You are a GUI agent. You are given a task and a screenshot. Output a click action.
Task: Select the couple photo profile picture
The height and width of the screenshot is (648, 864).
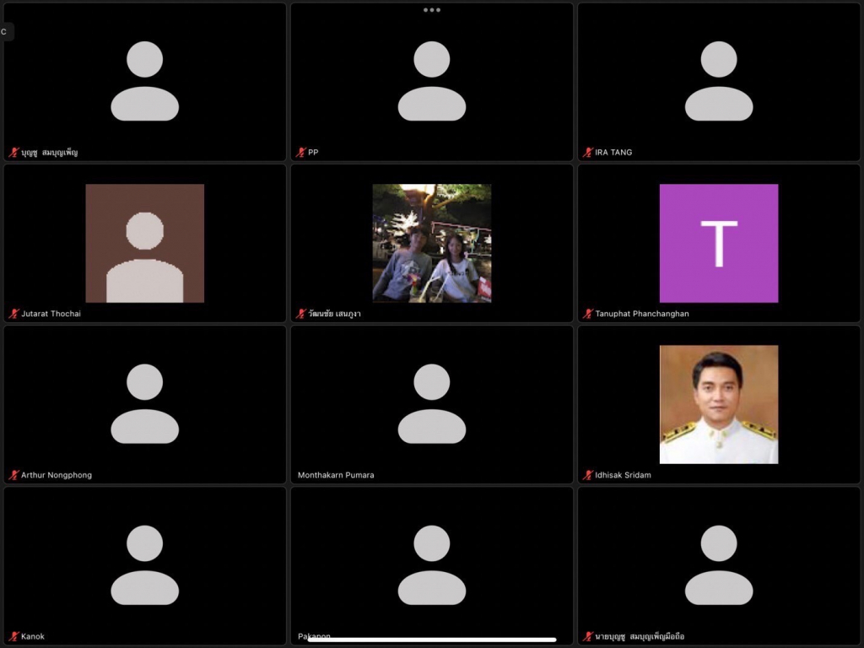pyautogui.click(x=431, y=243)
